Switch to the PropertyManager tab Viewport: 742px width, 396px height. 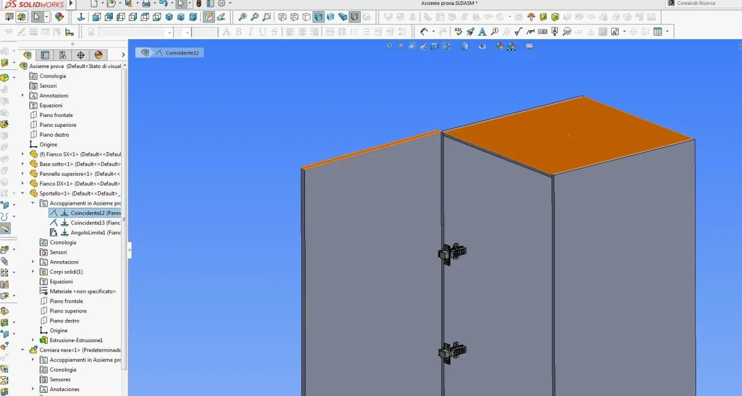(x=45, y=55)
